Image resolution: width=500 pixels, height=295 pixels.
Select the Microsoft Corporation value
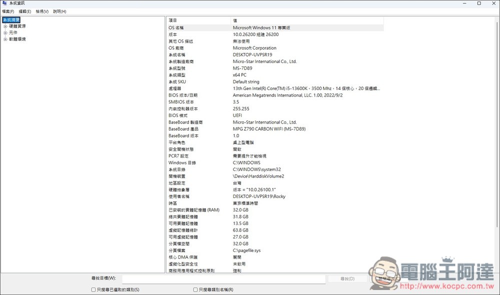[x=254, y=48]
